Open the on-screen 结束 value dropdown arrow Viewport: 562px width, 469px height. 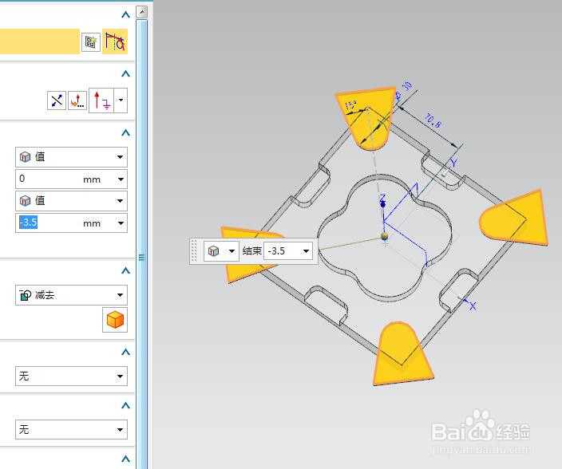click(x=306, y=251)
